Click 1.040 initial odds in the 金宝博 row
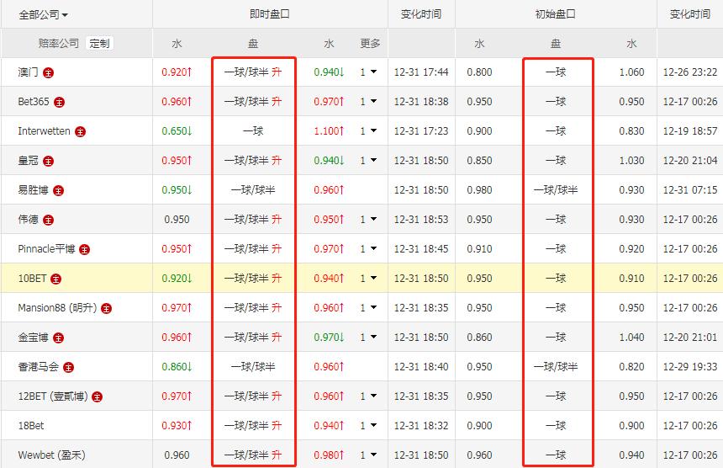Image resolution: width=723 pixels, height=468 pixels. point(631,338)
